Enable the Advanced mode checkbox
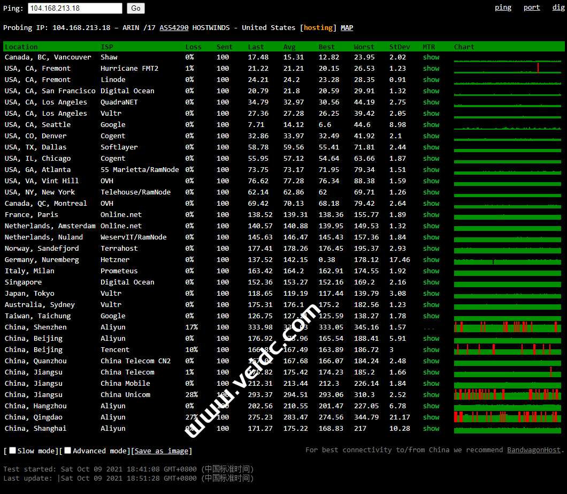This screenshot has width=567, height=494. (x=68, y=451)
